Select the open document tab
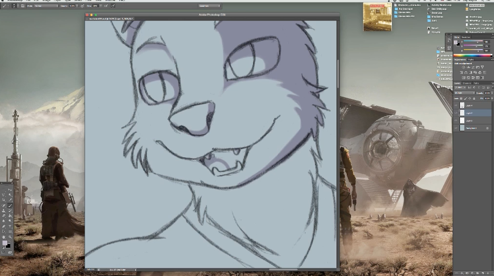The height and width of the screenshot is (276, 494). tap(109, 19)
